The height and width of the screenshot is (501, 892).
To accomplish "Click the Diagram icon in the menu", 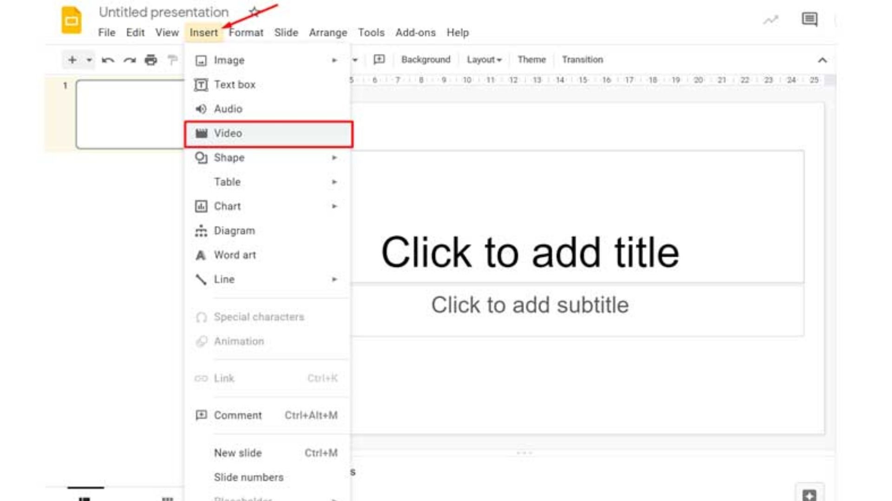I will pos(201,231).
